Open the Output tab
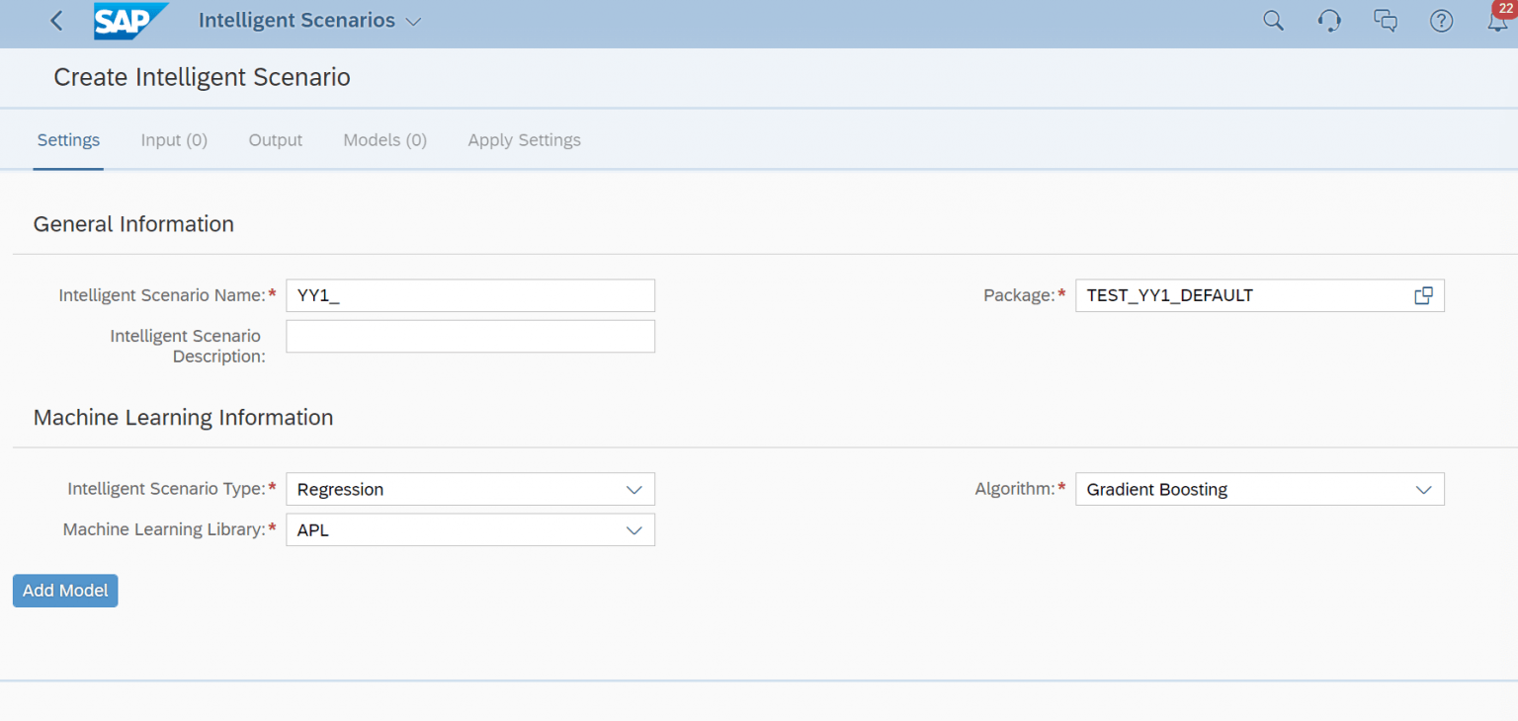Viewport: 1518px width, 721px height. coord(275,139)
